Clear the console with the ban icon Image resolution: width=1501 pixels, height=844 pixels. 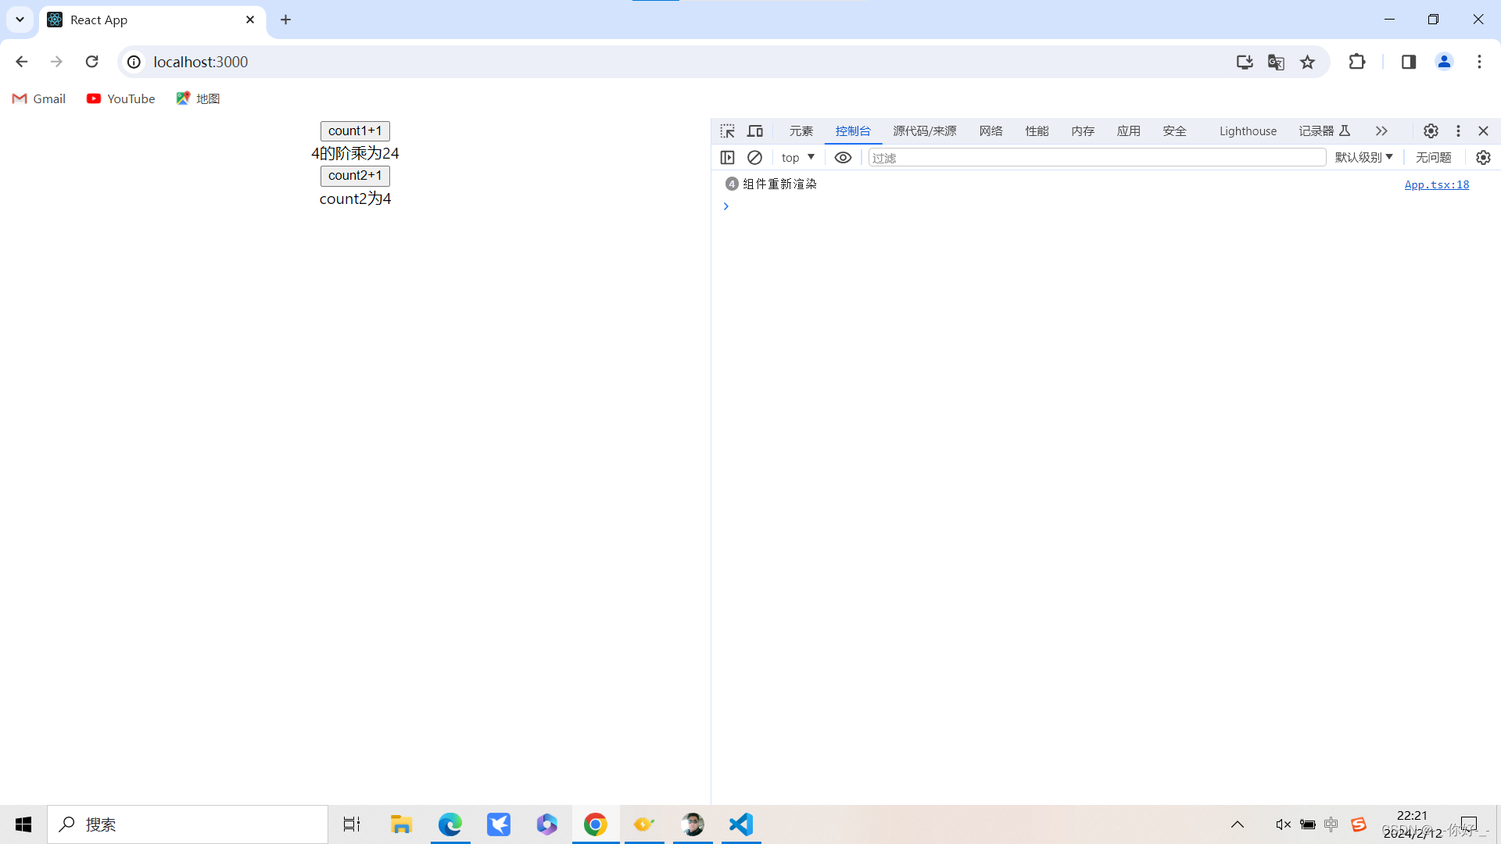click(x=754, y=157)
